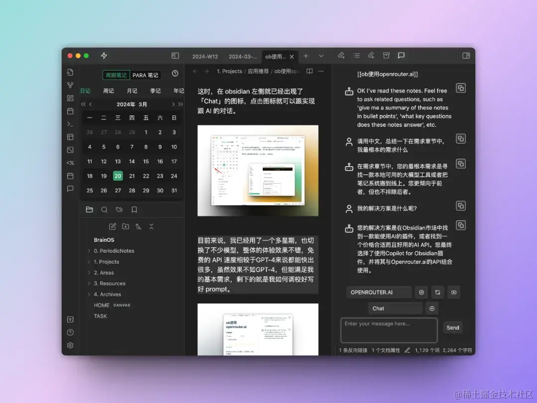Open the Chat mode dropdown
Screen dimensions: 537x403
[395, 308]
